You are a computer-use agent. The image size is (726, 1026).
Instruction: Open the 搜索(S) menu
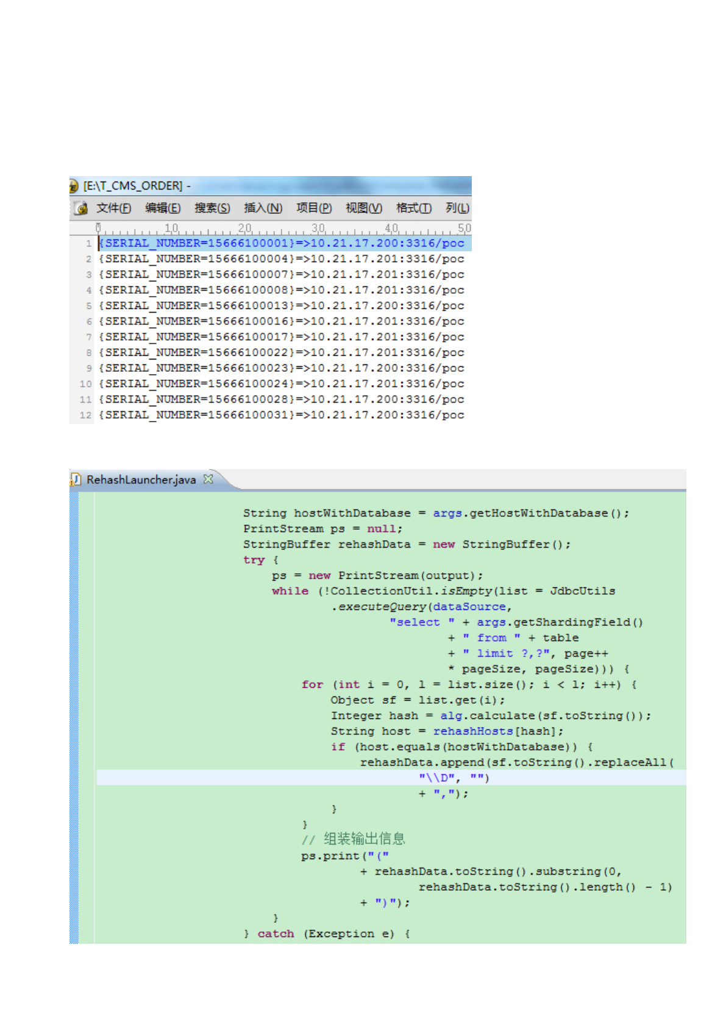click(x=212, y=208)
